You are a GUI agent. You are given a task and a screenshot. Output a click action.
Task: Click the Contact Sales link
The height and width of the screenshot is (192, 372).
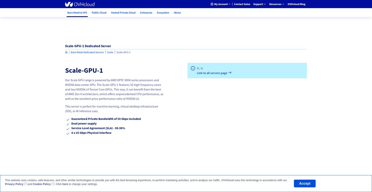click(242, 4)
